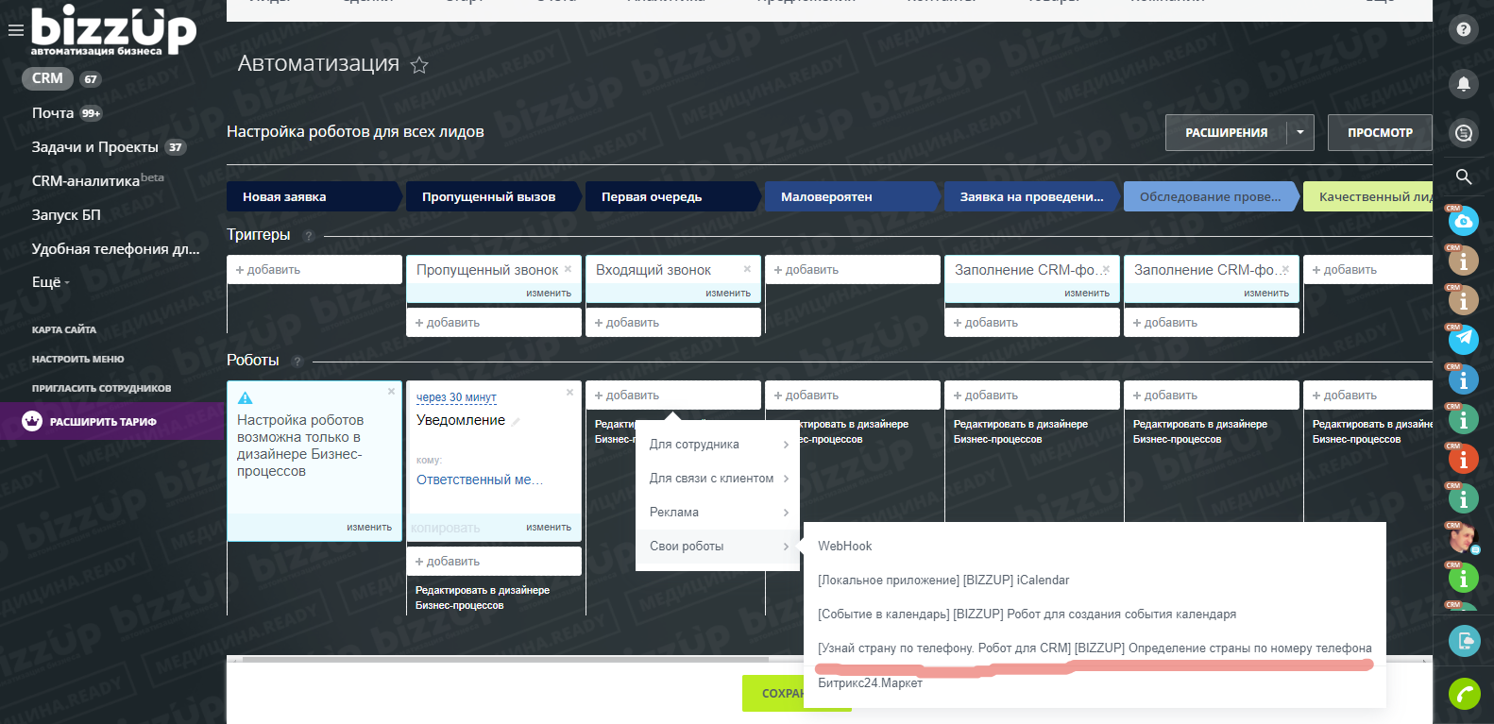Change the Ответственный ме... recipient
The width and height of the screenshot is (1494, 724).
[x=480, y=480]
